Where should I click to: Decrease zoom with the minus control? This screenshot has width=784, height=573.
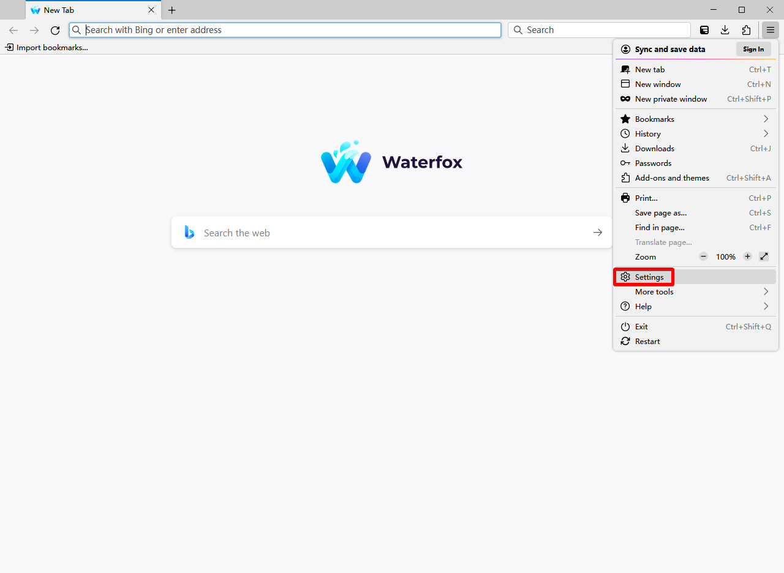coord(703,257)
